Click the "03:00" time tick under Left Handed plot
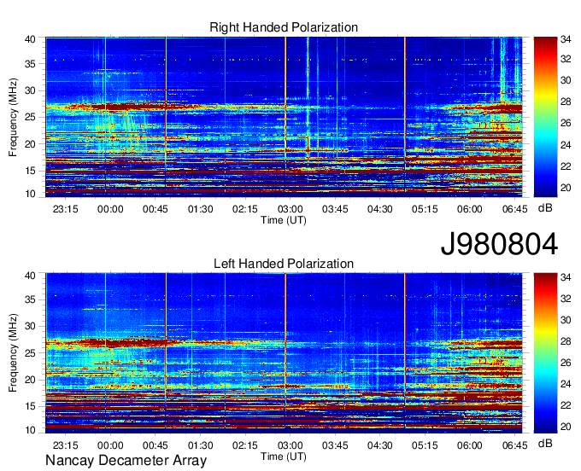Screen dimensions: 581x471 pyautogui.click(x=290, y=445)
